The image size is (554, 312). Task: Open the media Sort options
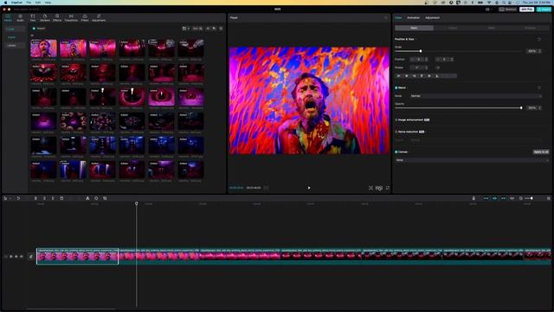coord(197,29)
